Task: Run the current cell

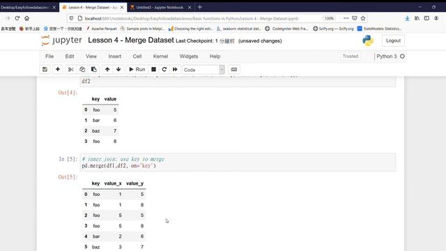Action: (137, 70)
